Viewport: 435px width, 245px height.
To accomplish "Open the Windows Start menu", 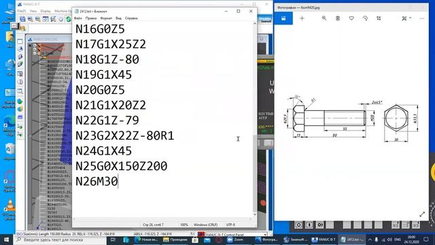I will [x=6, y=240].
